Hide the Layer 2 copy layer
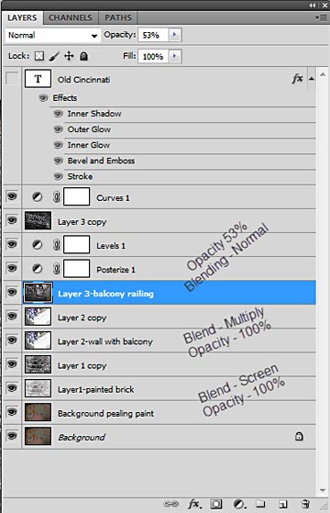 pyautogui.click(x=12, y=316)
